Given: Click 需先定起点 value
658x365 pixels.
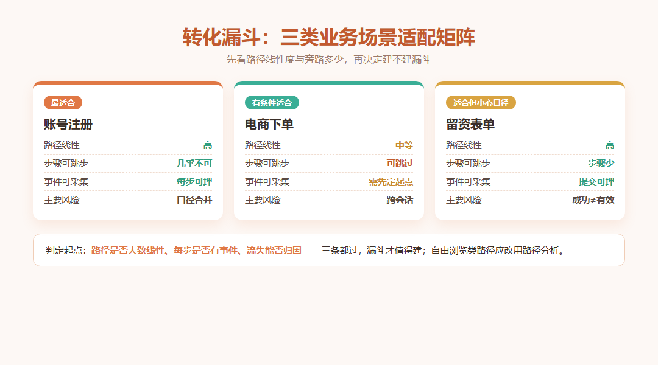Looking at the screenshot, I should pos(391,182).
